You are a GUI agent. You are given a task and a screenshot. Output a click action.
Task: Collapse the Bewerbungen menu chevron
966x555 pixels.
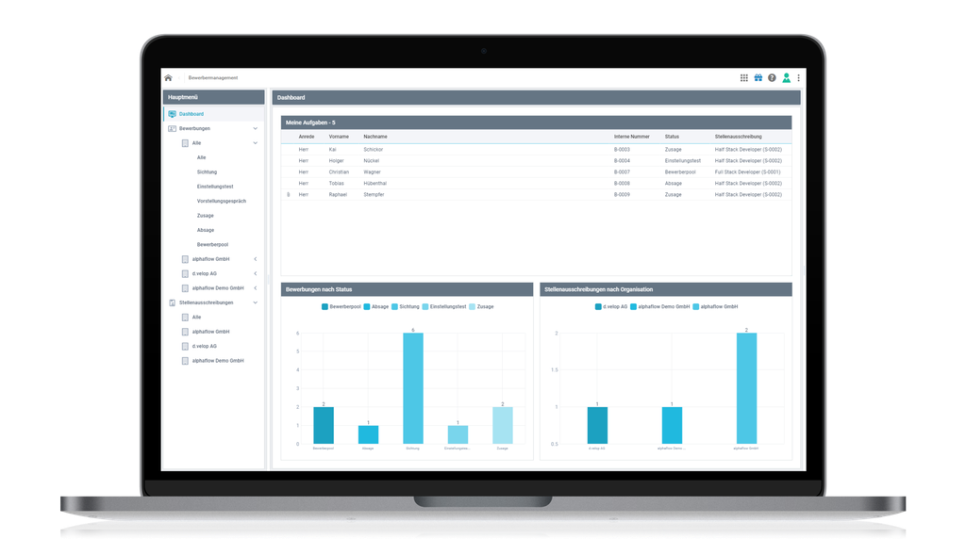point(255,128)
